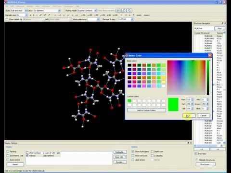Screen dimensions: 231x173
Task: Click the Contacts... button
Action: [x=120, y=152]
